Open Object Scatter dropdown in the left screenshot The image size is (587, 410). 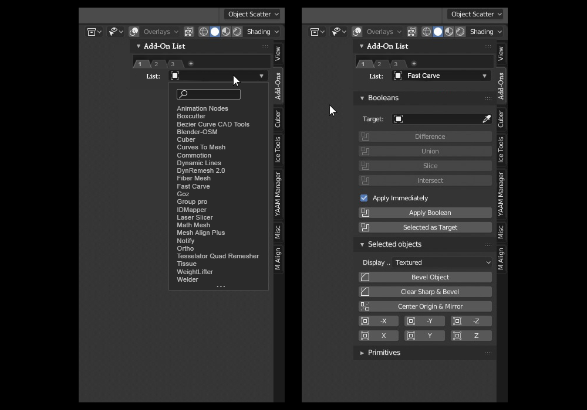(252, 14)
